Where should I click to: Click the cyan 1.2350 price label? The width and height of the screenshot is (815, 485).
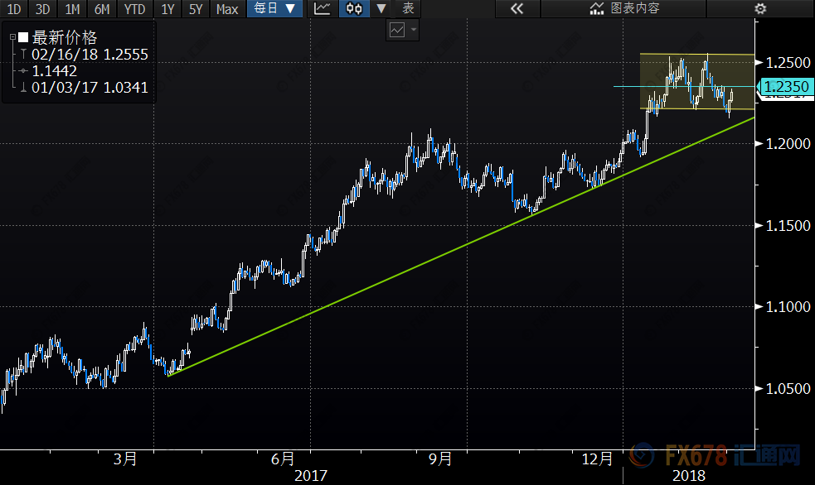[784, 86]
